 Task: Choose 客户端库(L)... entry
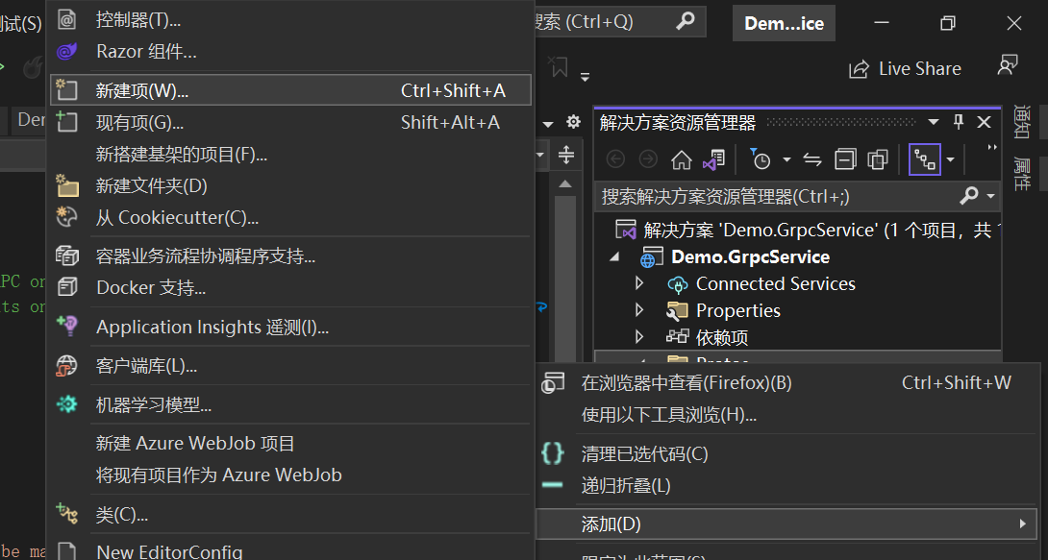coord(290,365)
